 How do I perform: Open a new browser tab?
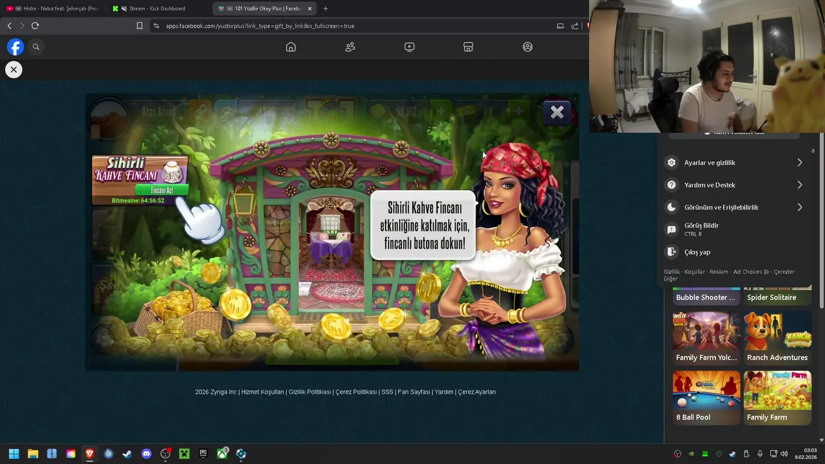pos(325,8)
